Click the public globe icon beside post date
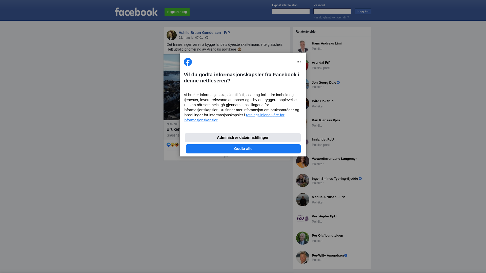Screen dimensions: 486x273 207,38
